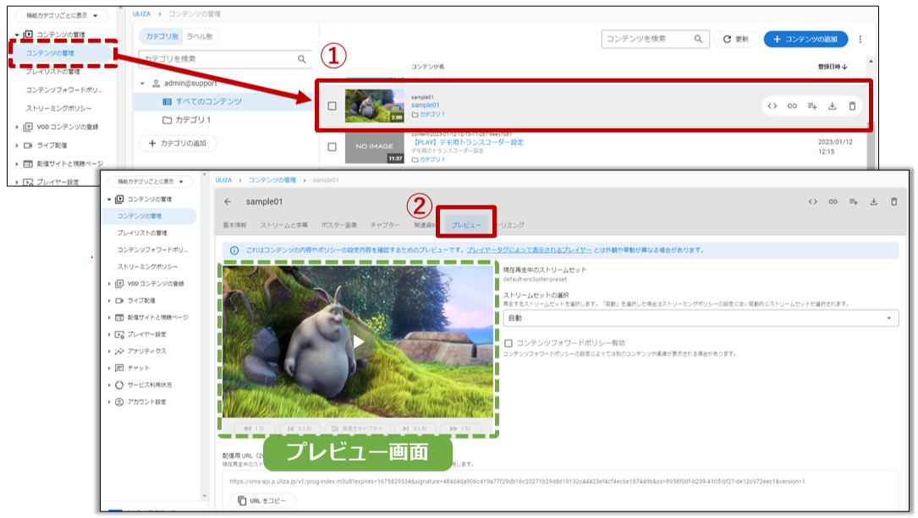
Task: Sort by 登録日時 column header
Action: 833,67
